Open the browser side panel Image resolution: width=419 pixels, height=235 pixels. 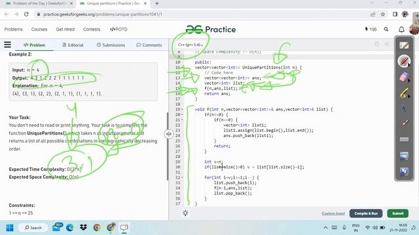click(395, 14)
